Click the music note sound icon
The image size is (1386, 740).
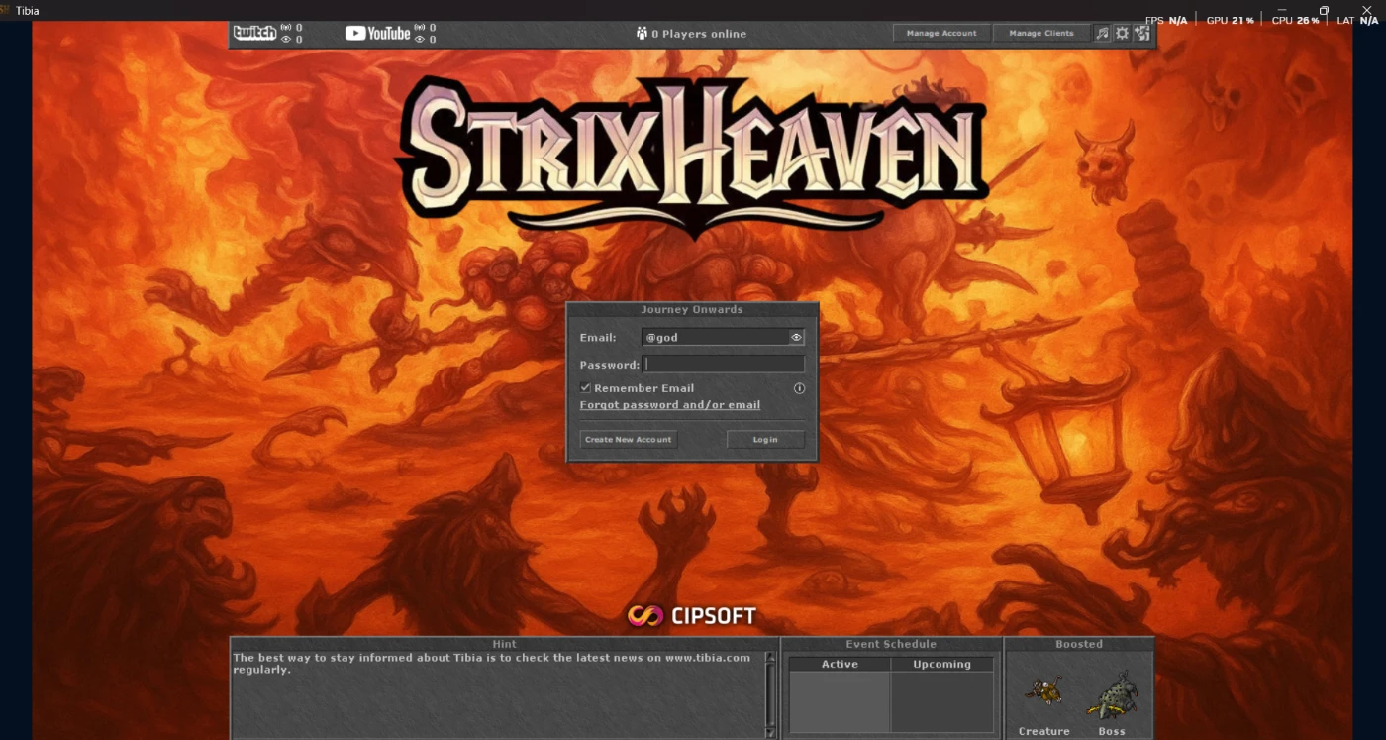pyautogui.click(x=1102, y=33)
